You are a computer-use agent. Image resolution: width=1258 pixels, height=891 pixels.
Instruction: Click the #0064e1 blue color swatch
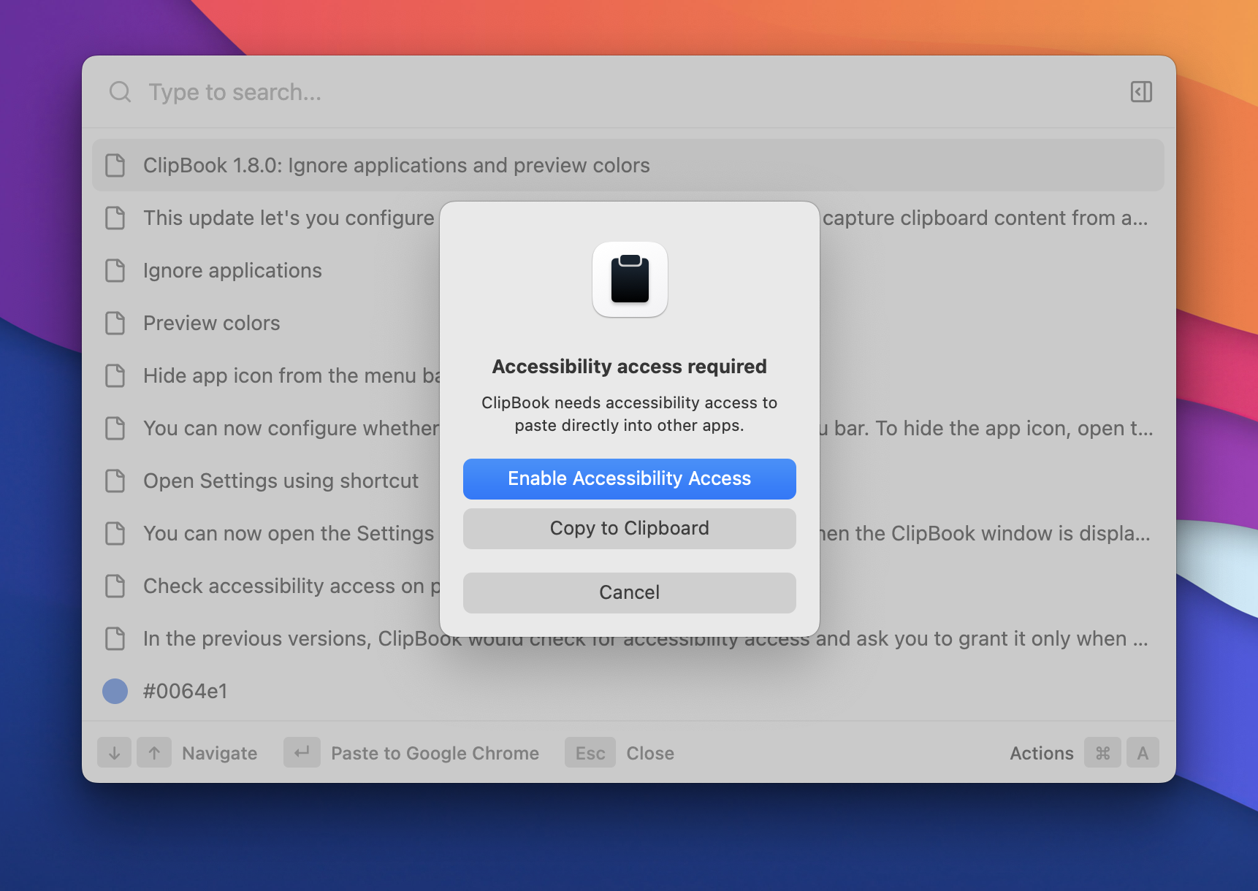point(115,691)
